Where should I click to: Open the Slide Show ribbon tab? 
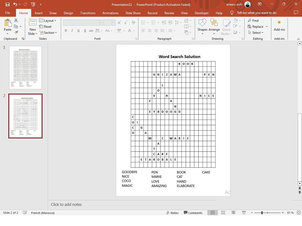pos(133,13)
